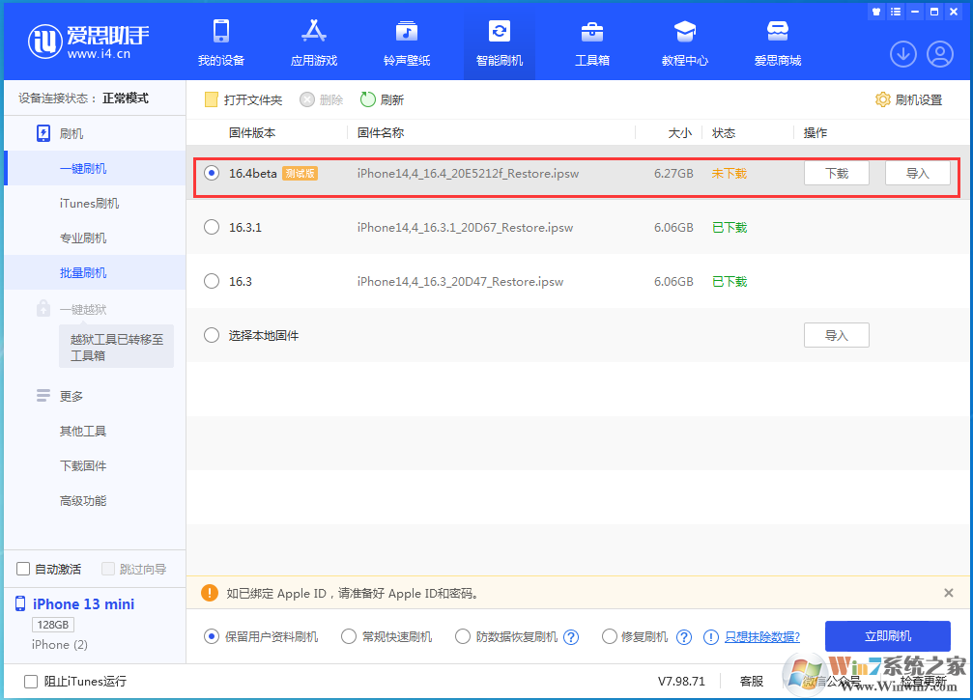Open the firmware folder

[x=242, y=98]
